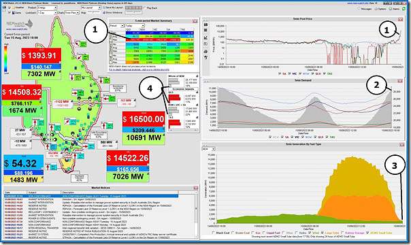Click the chart-type icon in price chart sidebar
The width and height of the screenshot is (411, 245).
(x=205, y=37)
